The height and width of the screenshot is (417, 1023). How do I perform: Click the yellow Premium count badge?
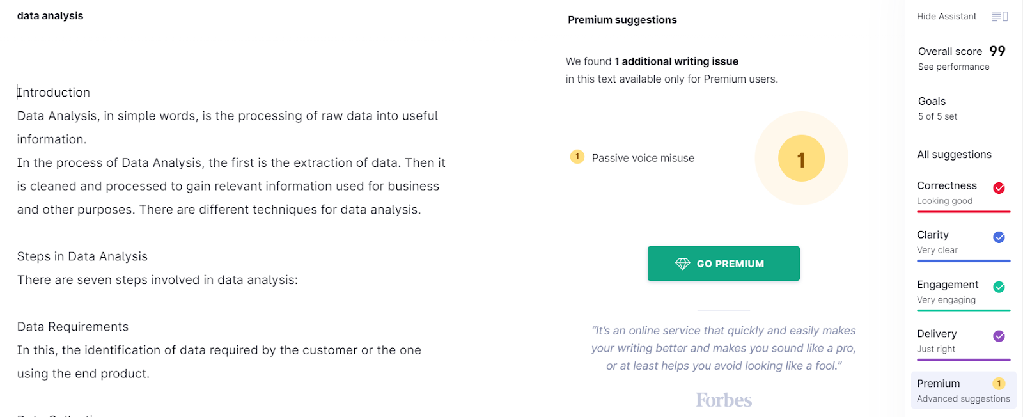coord(999,384)
